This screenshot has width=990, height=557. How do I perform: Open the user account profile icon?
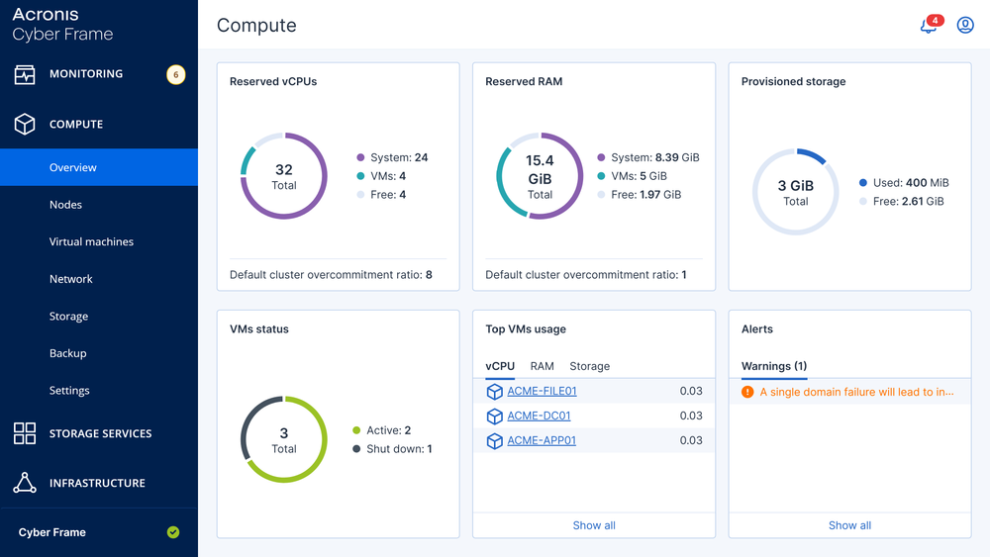coord(964,25)
